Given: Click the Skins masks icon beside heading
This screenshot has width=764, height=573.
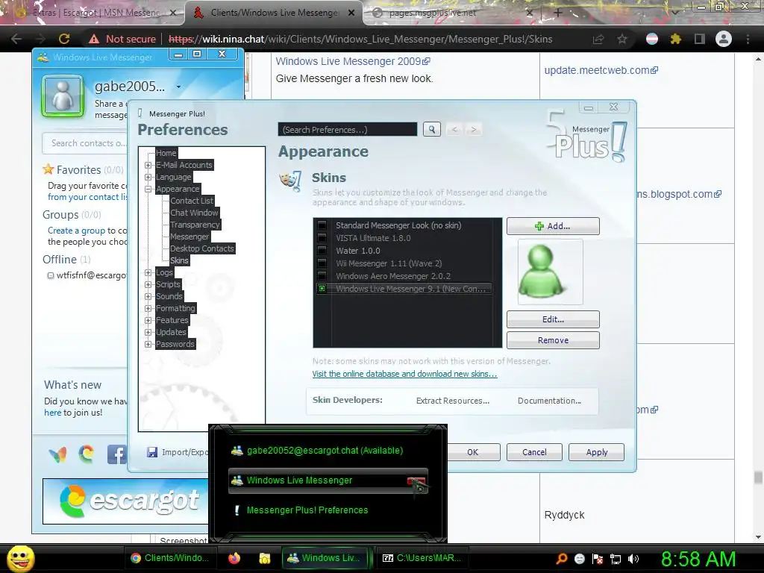Looking at the screenshot, I should click(291, 180).
